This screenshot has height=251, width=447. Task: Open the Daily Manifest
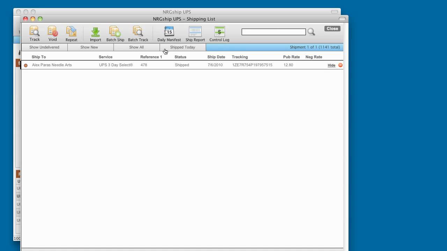point(169,34)
